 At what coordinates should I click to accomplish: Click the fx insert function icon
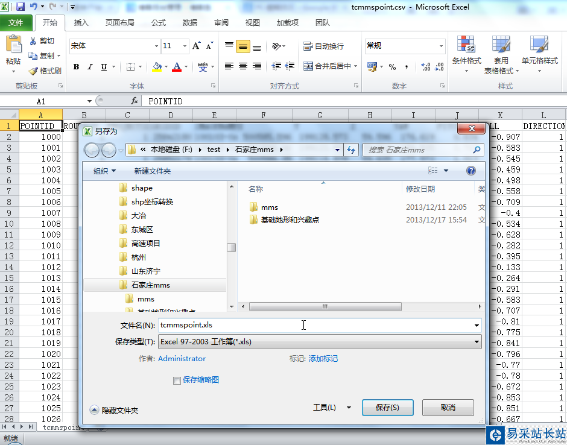click(x=135, y=101)
